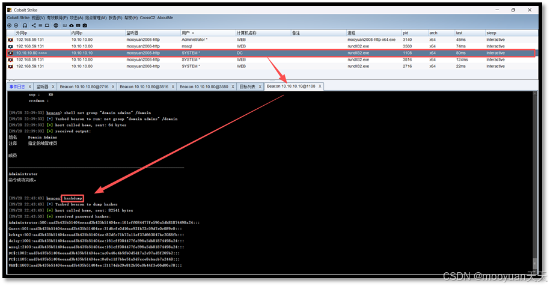This screenshot has height=286, width=550.
Task: Open the 有效载荷(P) menu
Action: [58, 18]
